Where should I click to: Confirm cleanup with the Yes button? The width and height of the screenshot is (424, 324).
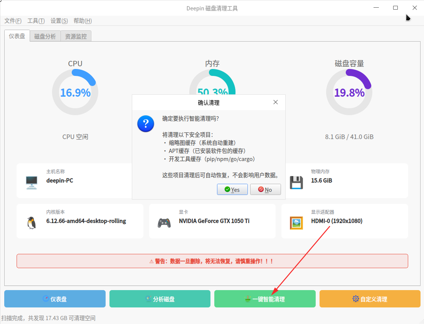tap(232, 190)
